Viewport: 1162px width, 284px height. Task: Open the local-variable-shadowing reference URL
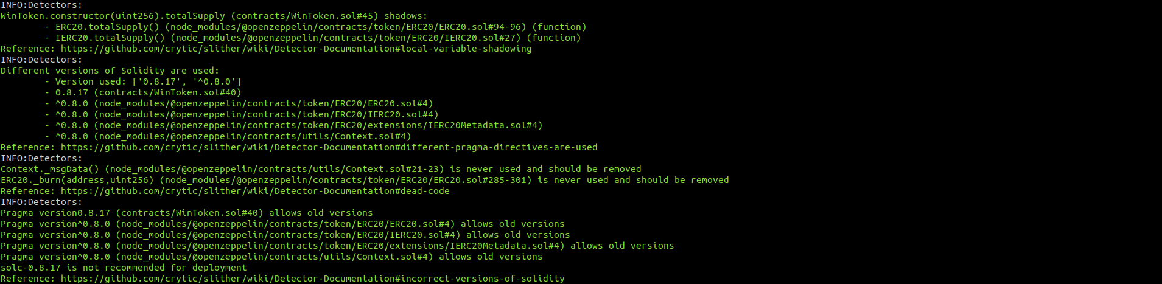296,49
